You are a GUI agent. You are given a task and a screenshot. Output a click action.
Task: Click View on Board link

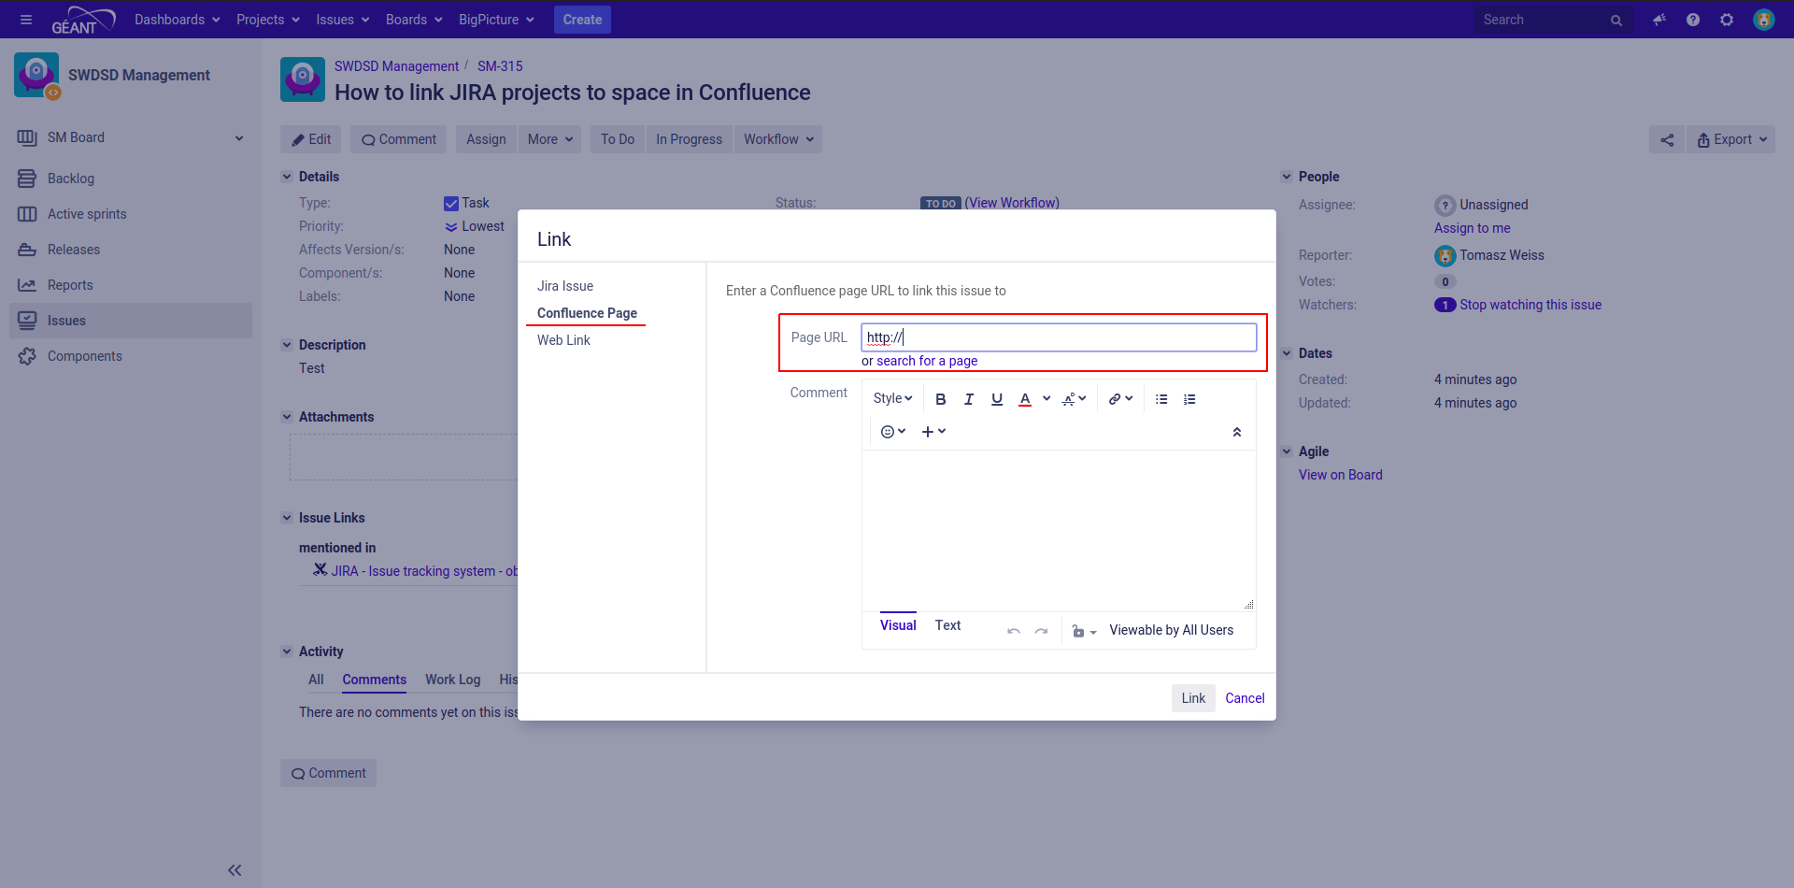point(1340,475)
